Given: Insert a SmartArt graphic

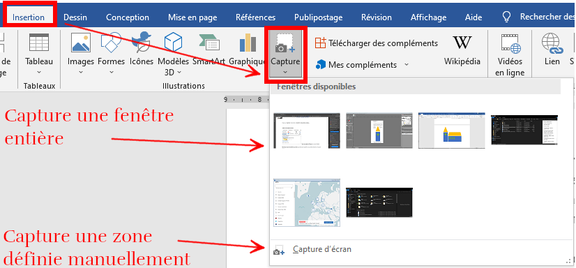Looking at the screenshot, I should click(209, 49).
